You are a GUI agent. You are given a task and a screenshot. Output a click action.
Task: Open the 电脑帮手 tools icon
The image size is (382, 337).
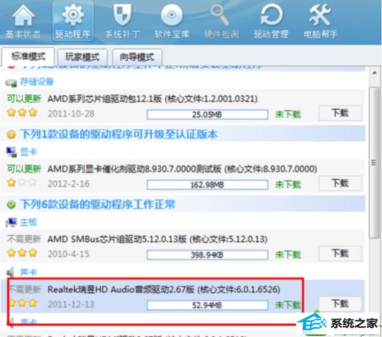click(320, 15)
